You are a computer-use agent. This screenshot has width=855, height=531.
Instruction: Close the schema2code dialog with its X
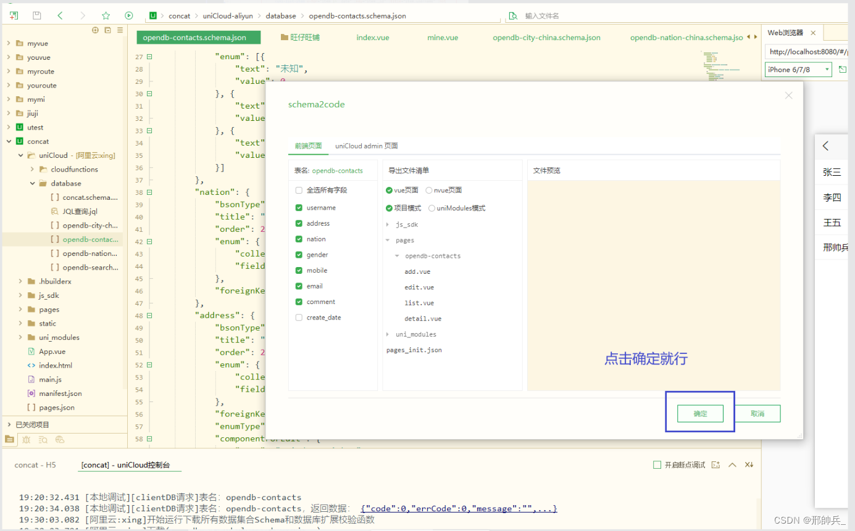788,95
